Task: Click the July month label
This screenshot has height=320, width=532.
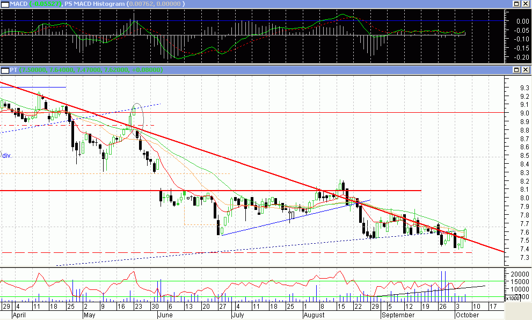Action: 238,315
